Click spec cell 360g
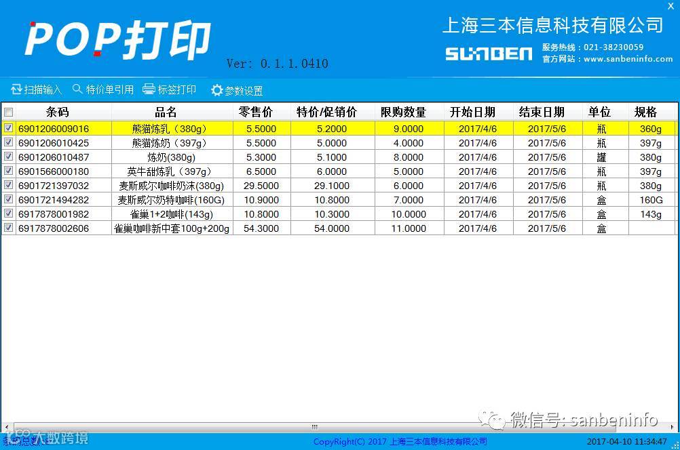The height and width of the screenshot is (450, 680). [x=651, y=129]
